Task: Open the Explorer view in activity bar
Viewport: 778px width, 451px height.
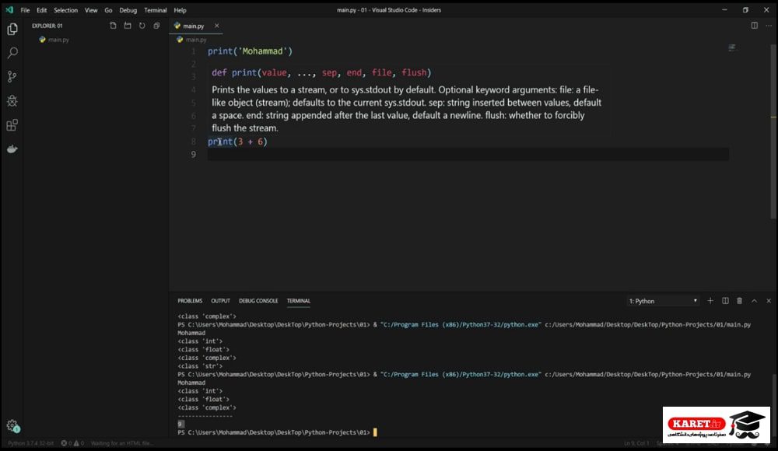Action: point(12,30)
